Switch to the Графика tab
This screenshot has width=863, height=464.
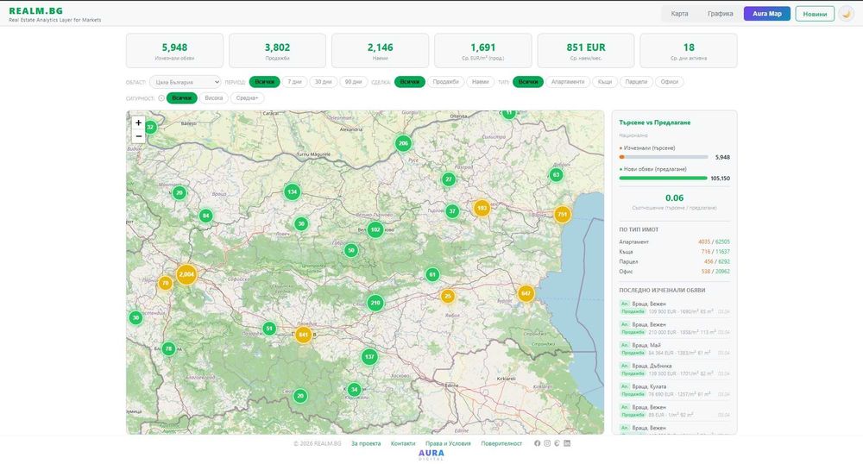(720, 14)
